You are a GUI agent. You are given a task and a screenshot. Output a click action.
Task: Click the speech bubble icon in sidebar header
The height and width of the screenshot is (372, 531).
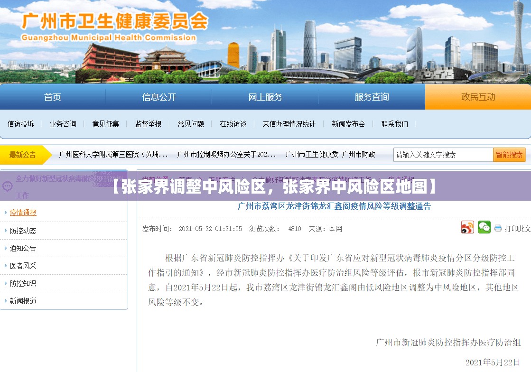(8, 186)
